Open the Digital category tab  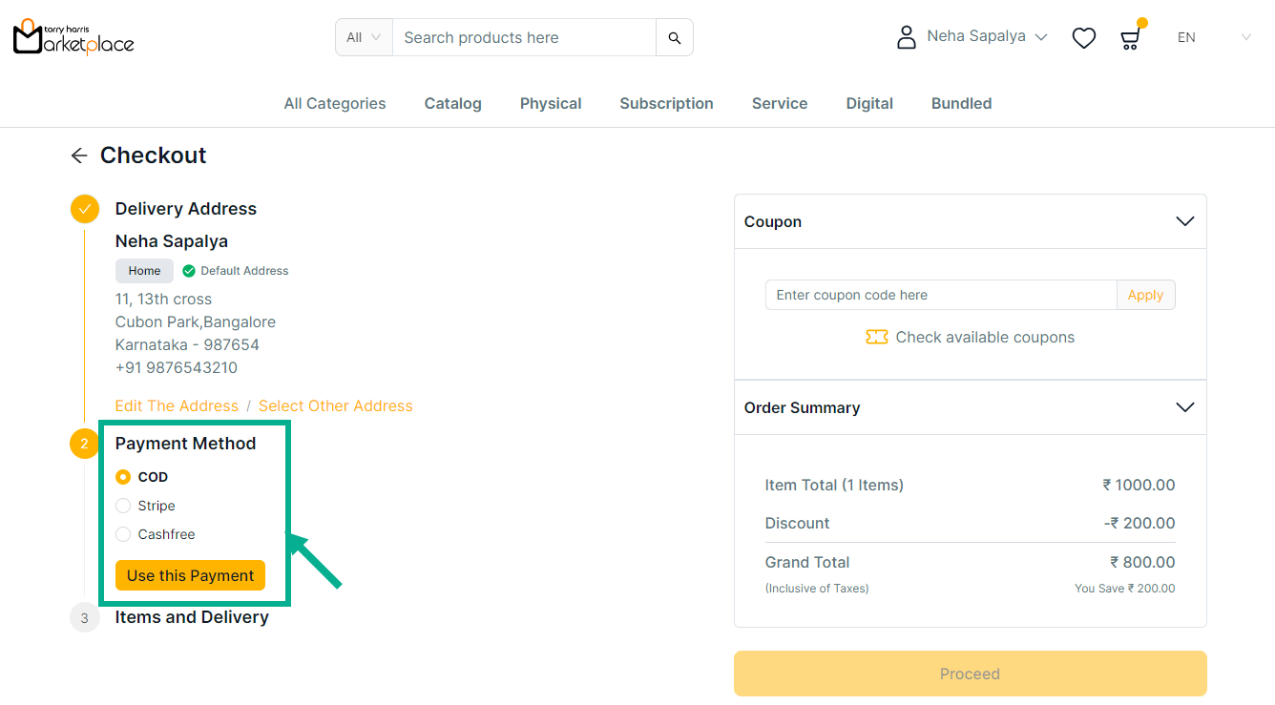(x=869, y=104)
